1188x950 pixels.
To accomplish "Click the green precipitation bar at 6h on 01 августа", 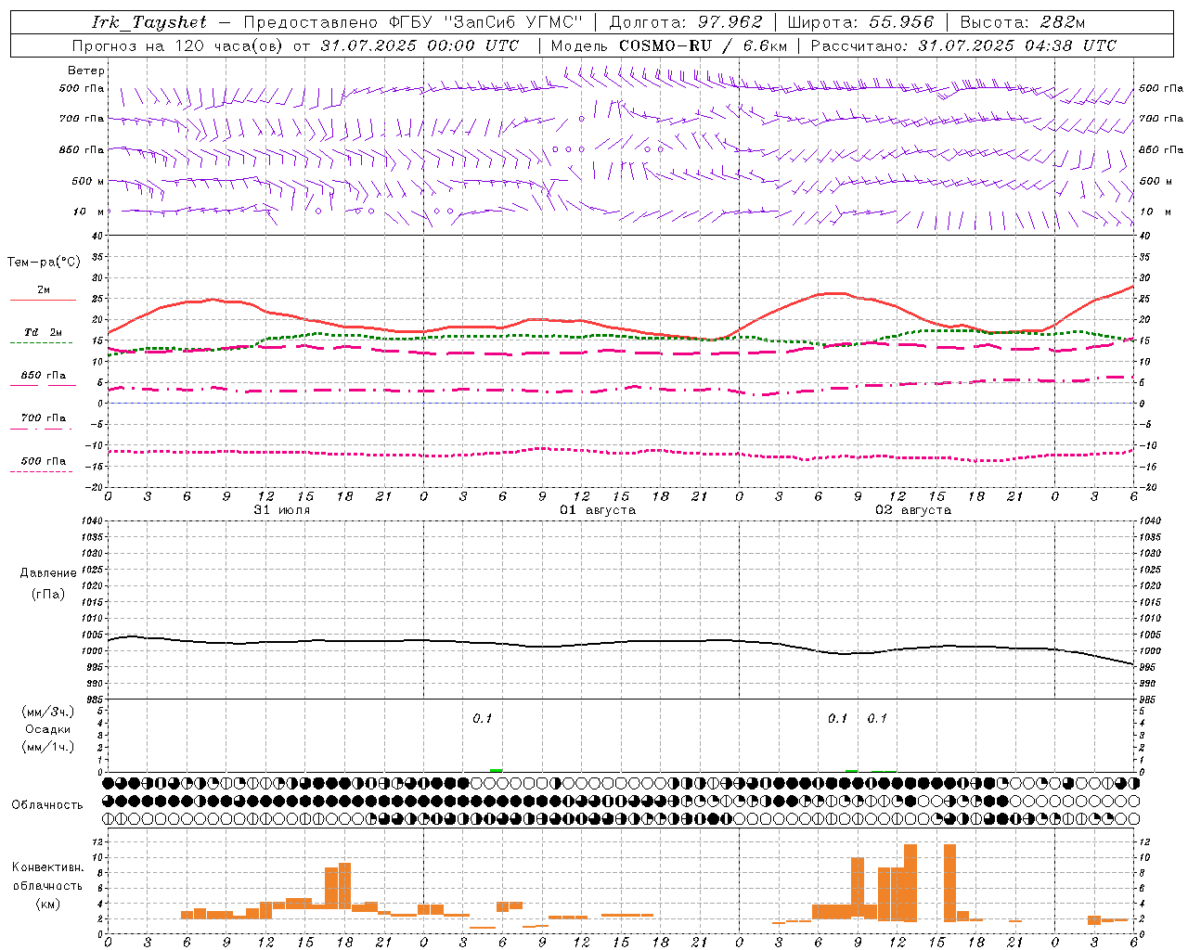I will pos(497,770).
